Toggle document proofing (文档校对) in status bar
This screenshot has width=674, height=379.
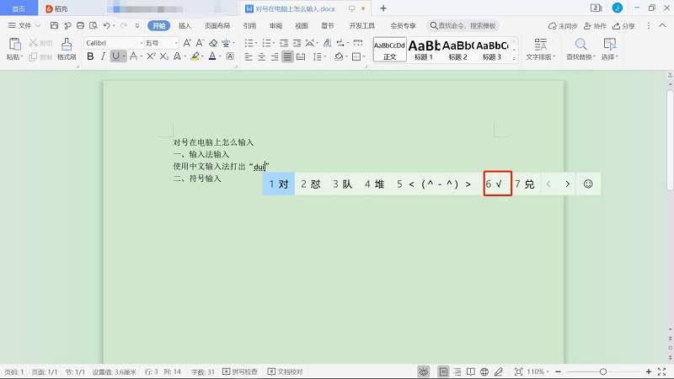(x=285, y=371)
